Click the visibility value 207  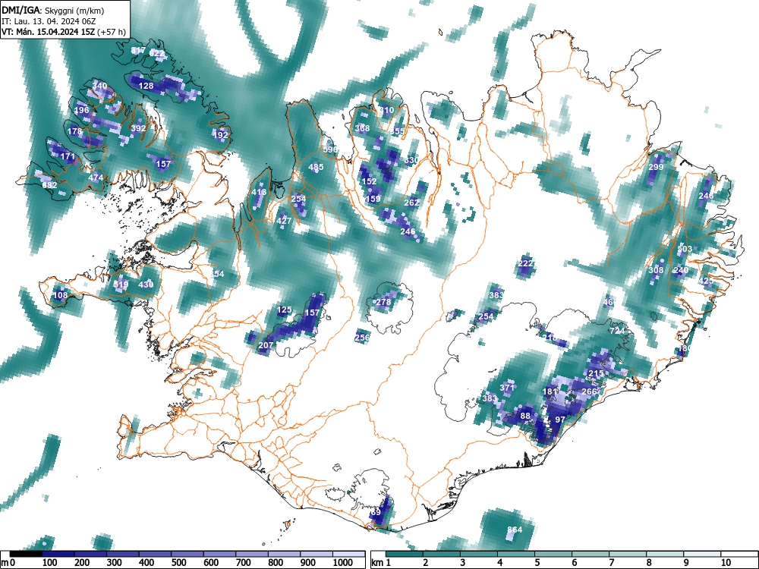pyautogui.click(x=266, y=345)
